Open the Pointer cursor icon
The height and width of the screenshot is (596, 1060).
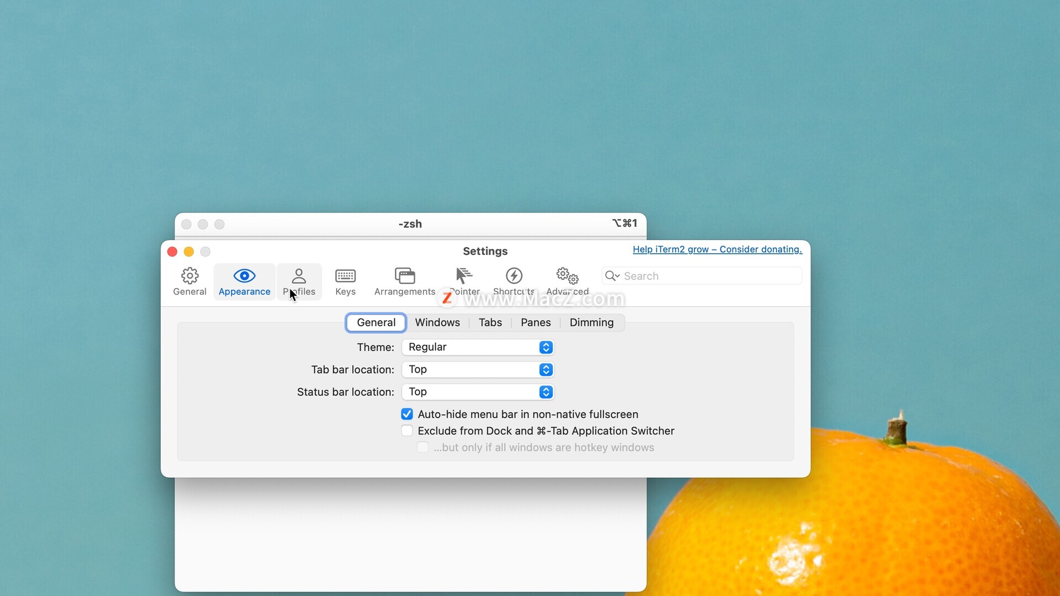[464, 275]
